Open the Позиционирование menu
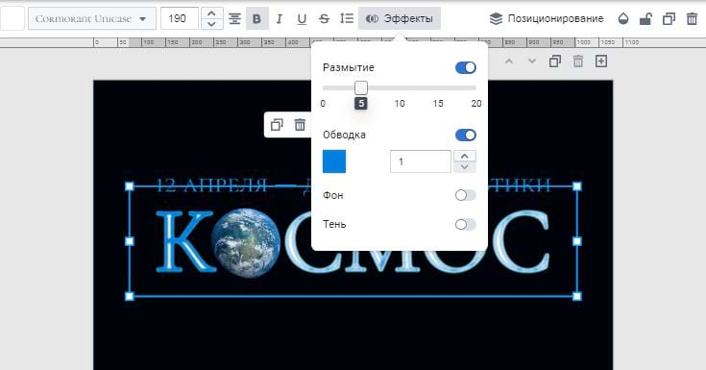Viewport: 706px width, 370px height. click(547, 18)
